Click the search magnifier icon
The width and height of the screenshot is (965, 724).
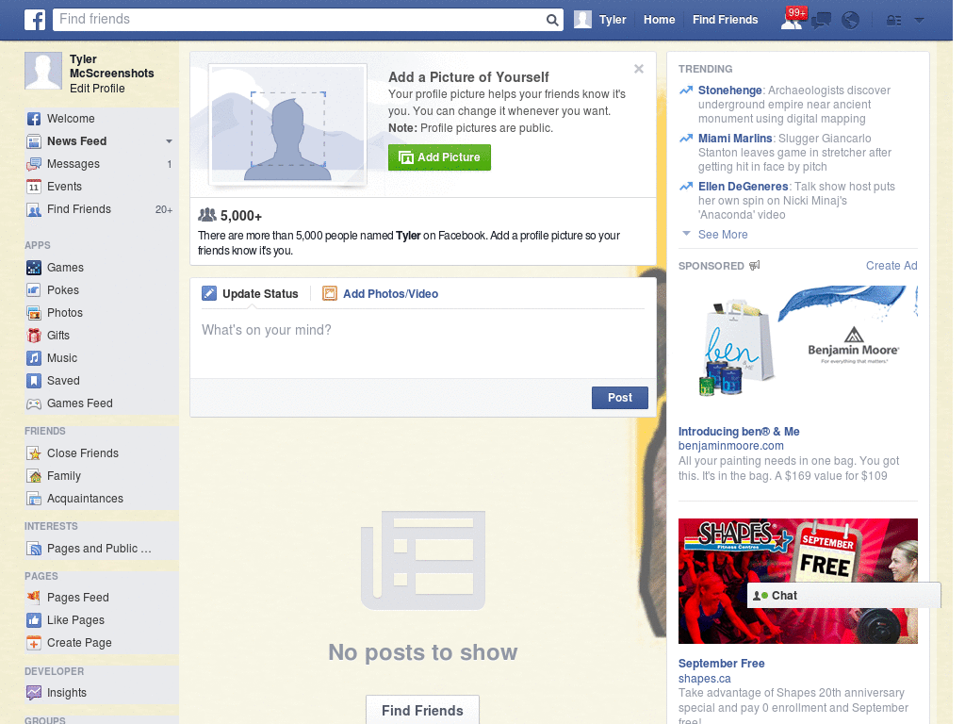(x=552, y=20)
